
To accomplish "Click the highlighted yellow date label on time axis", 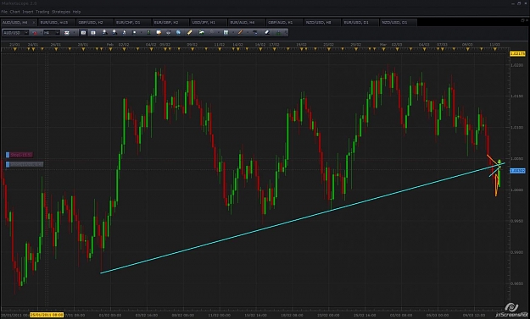I will point(47,315).
